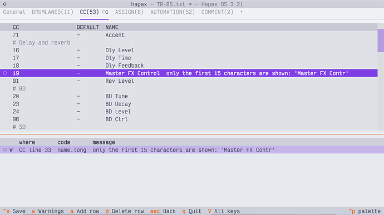
Task: Click the 'message' header in warnings panel
Action: pos(104,142)
